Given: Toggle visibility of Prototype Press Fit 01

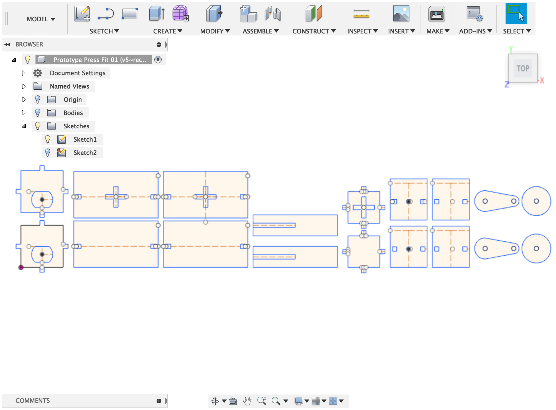Looking at the screenshot, I should click(28, 59).
